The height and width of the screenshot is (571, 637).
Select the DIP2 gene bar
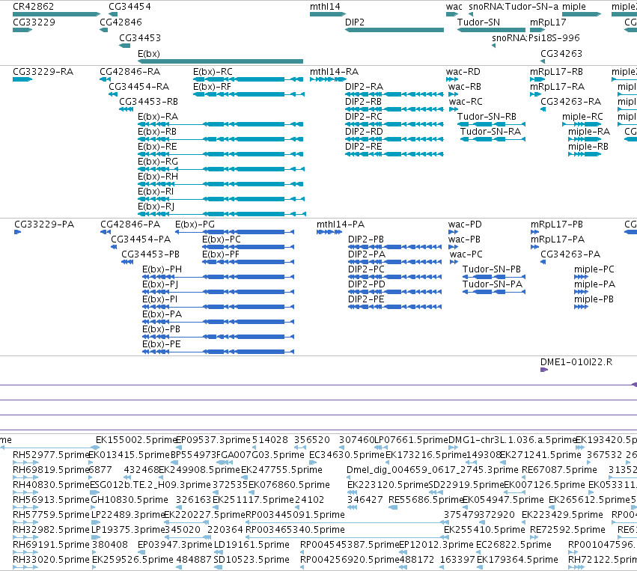point(394,30)
